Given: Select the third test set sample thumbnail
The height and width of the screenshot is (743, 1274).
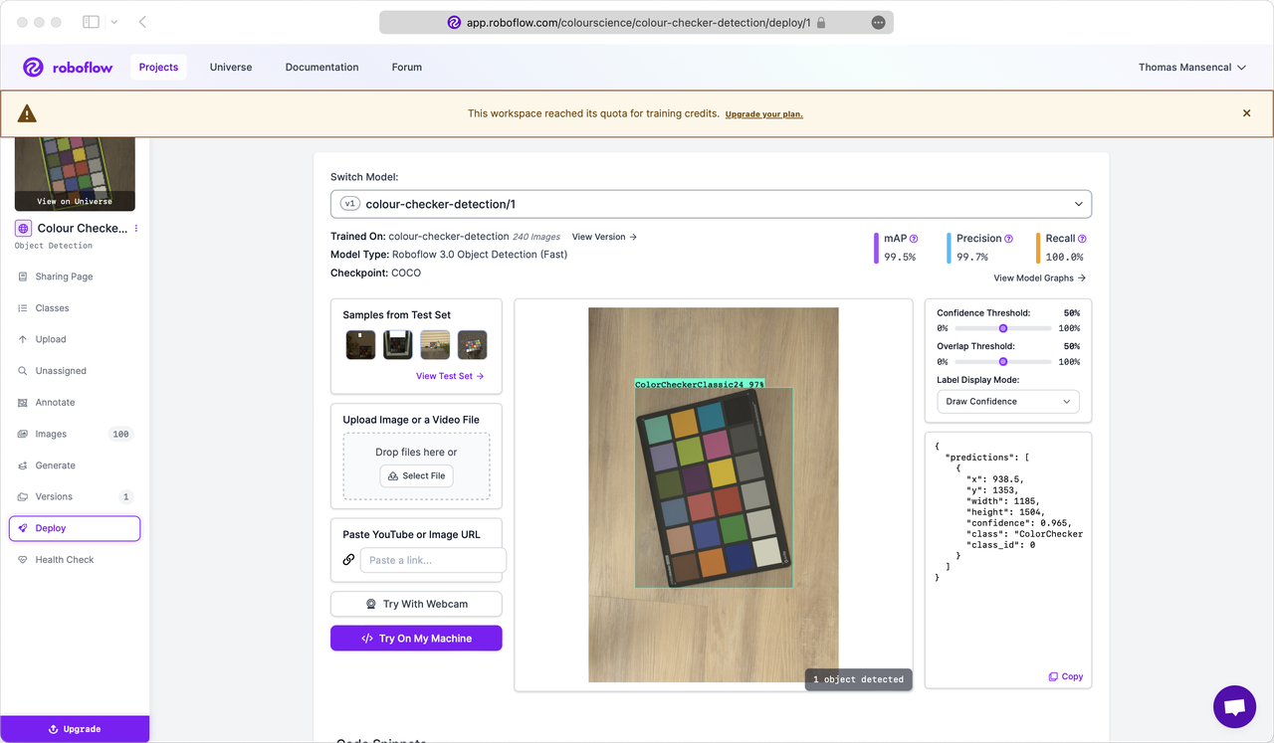Looking at the screenshot, I should point(435,345).
